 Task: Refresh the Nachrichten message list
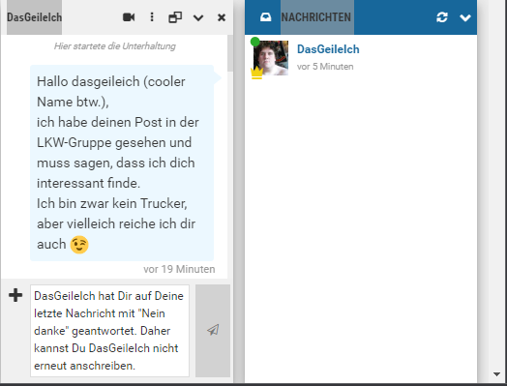coord(442,17)
